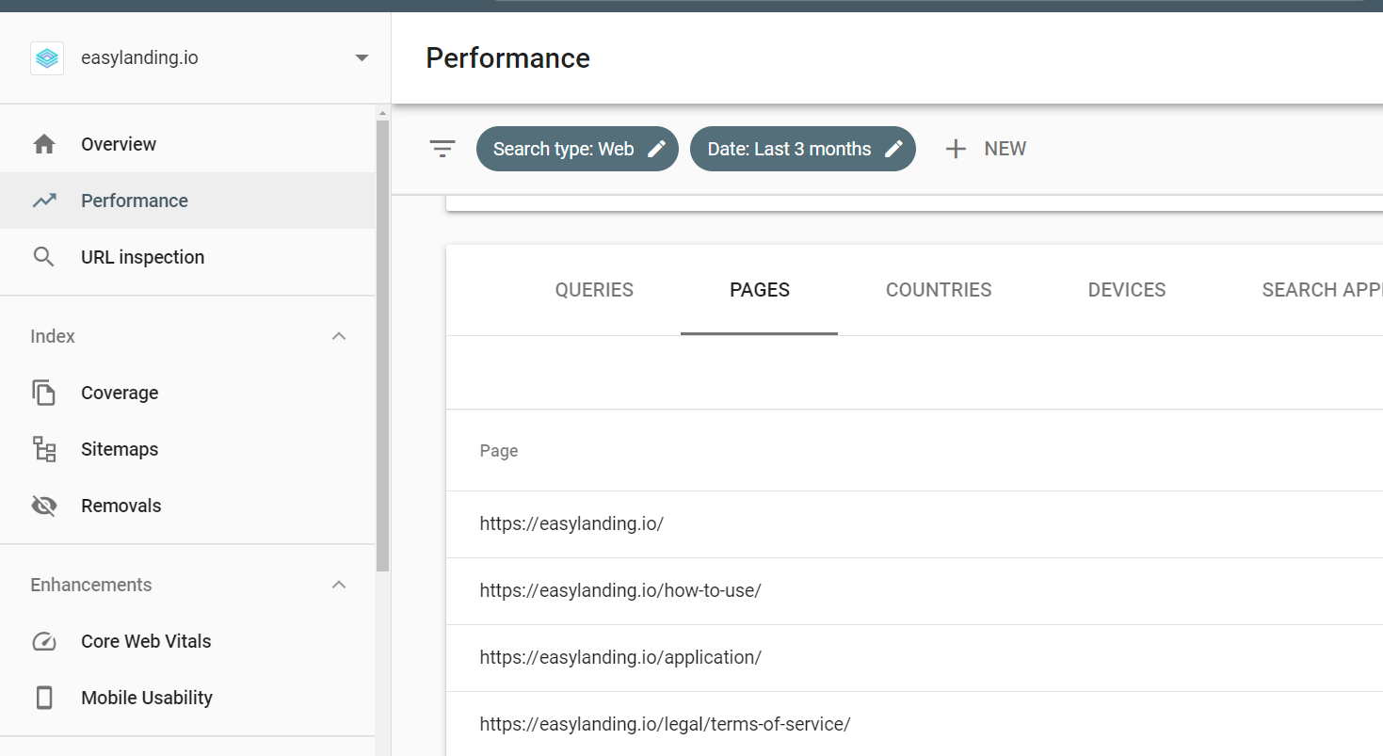Click the easylanding.io property logo icon

47,58
